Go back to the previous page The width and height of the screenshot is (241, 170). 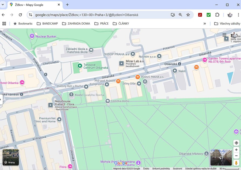click(x=3, y=15)
